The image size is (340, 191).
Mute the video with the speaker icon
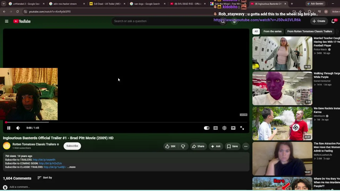click(18, 128)
